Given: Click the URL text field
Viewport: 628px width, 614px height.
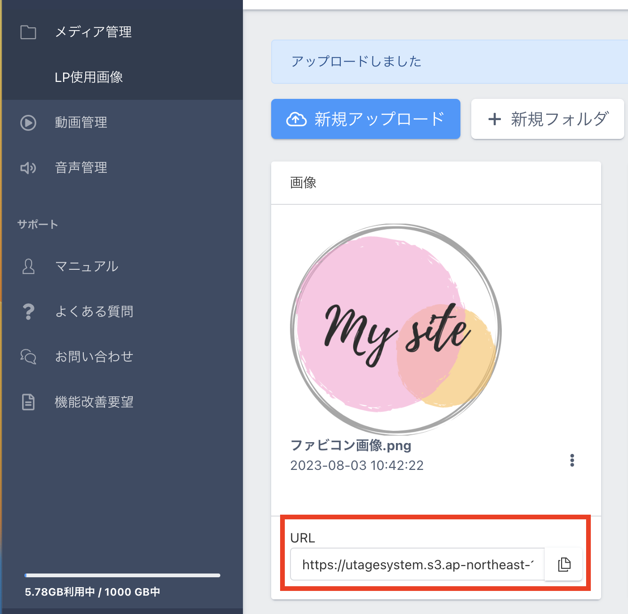Looking at the screenshot, I should click(417, 564).
